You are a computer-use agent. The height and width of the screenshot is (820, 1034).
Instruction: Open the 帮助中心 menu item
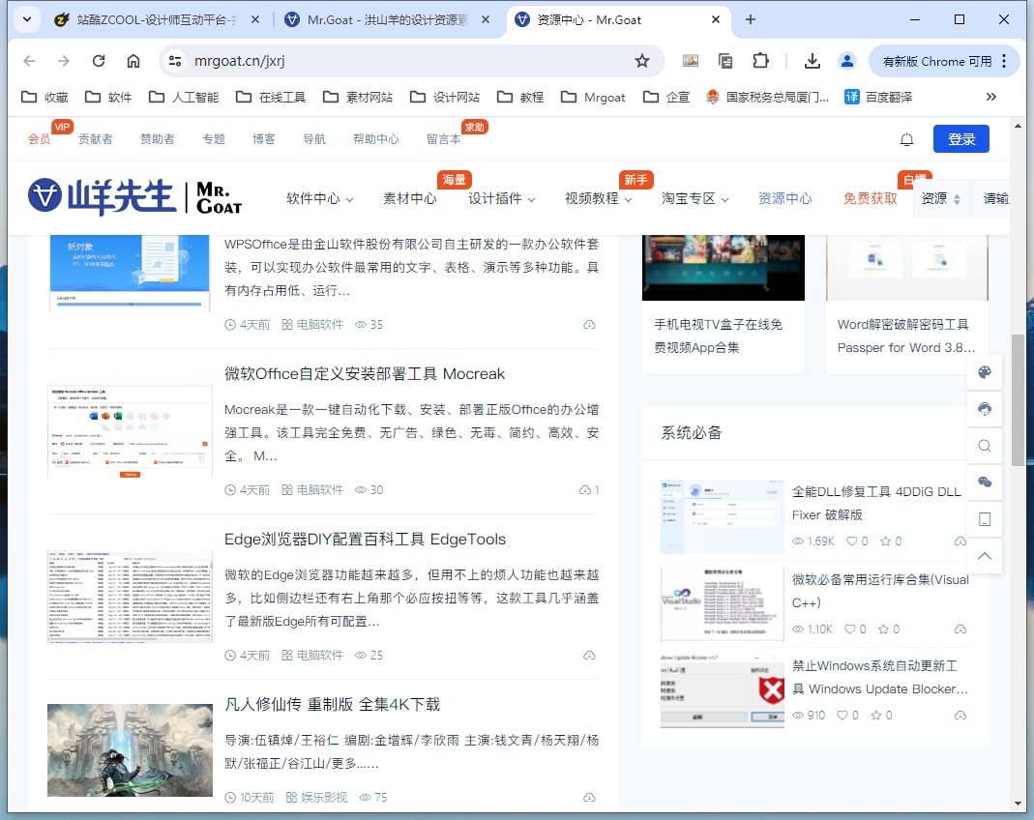coord(377,138)
